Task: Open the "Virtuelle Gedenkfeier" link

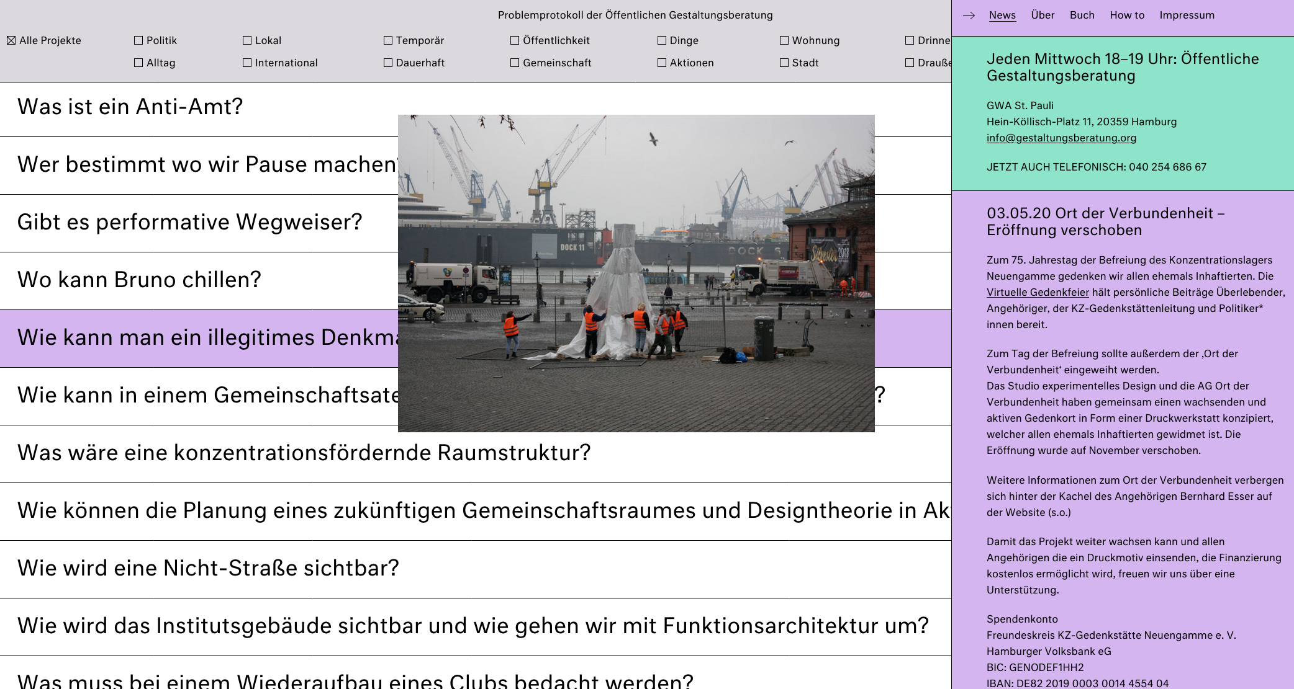Action: coord(1037,291)
